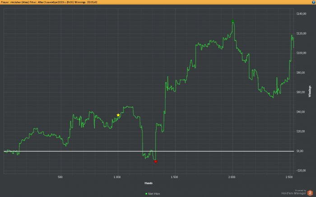Click the blue help icon in title bar

tap(314, 2)
